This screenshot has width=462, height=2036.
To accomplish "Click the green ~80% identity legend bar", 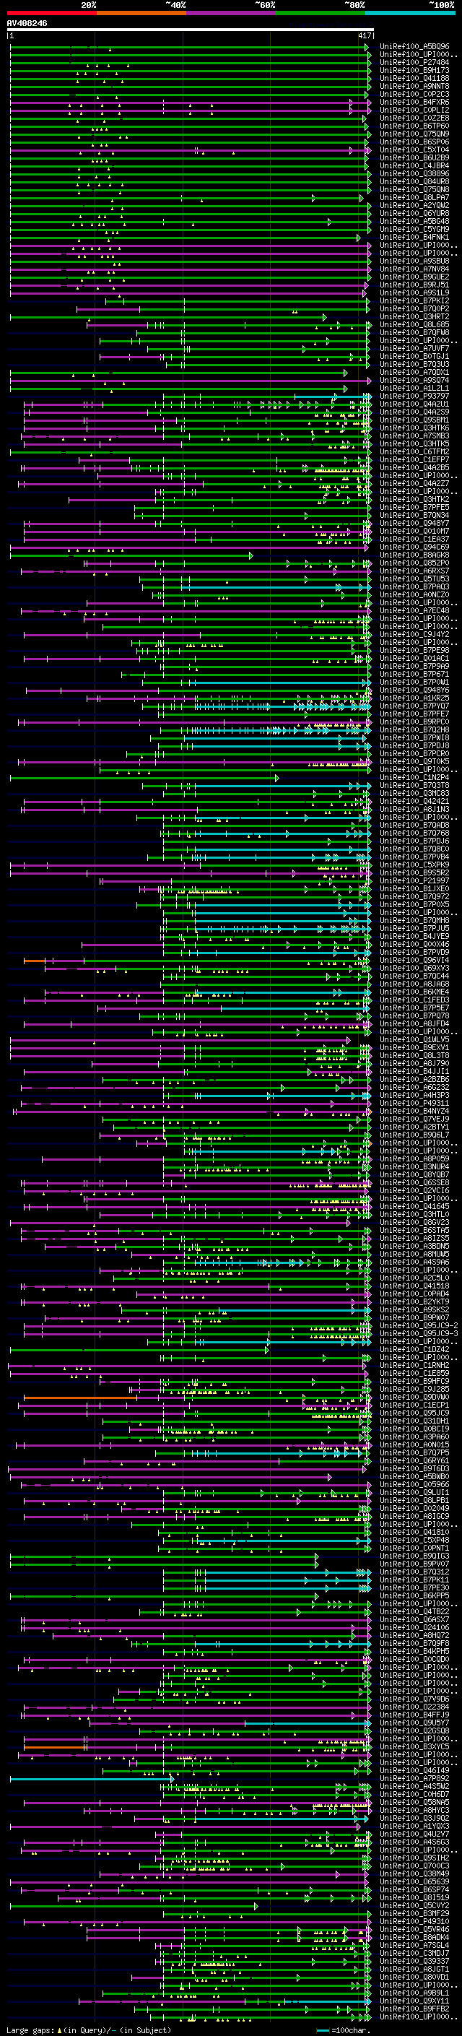I will tap(321, 13).
